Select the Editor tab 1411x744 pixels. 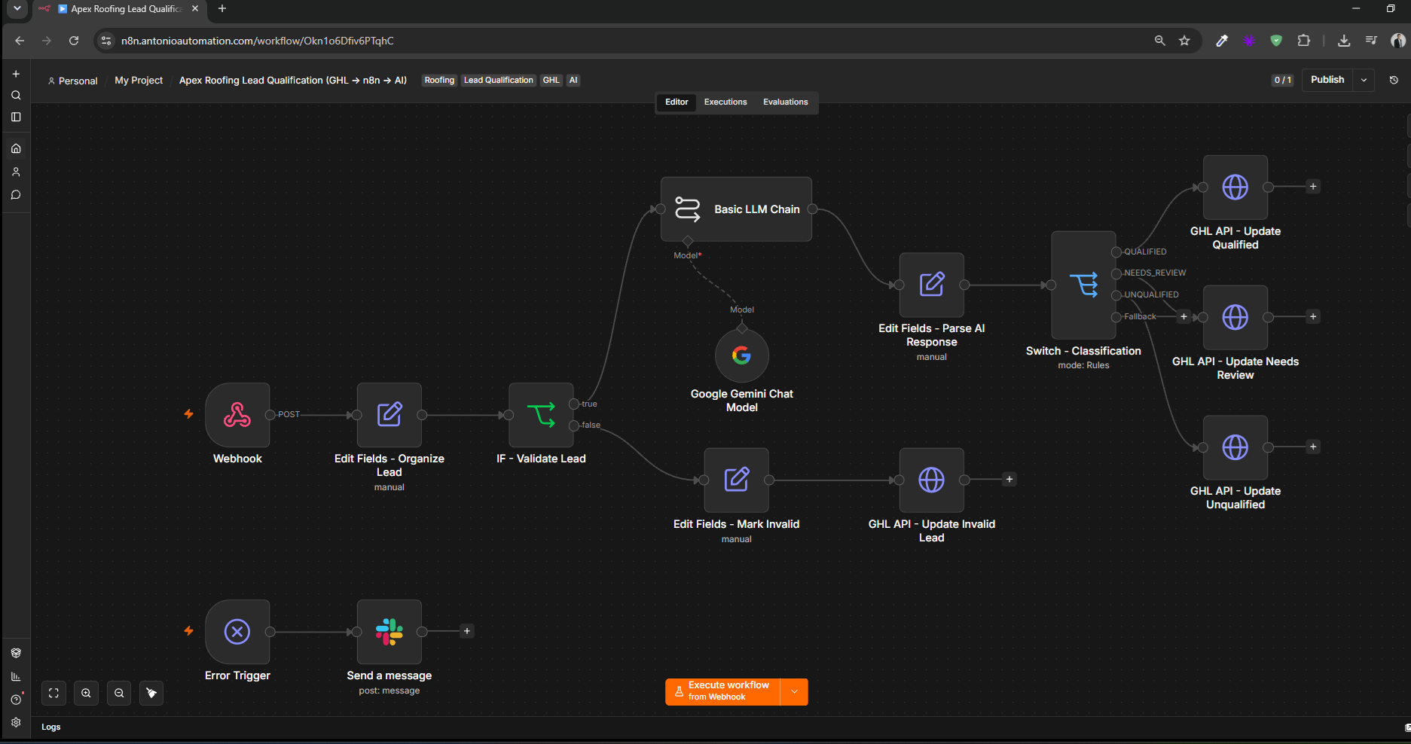click(676, 102)
